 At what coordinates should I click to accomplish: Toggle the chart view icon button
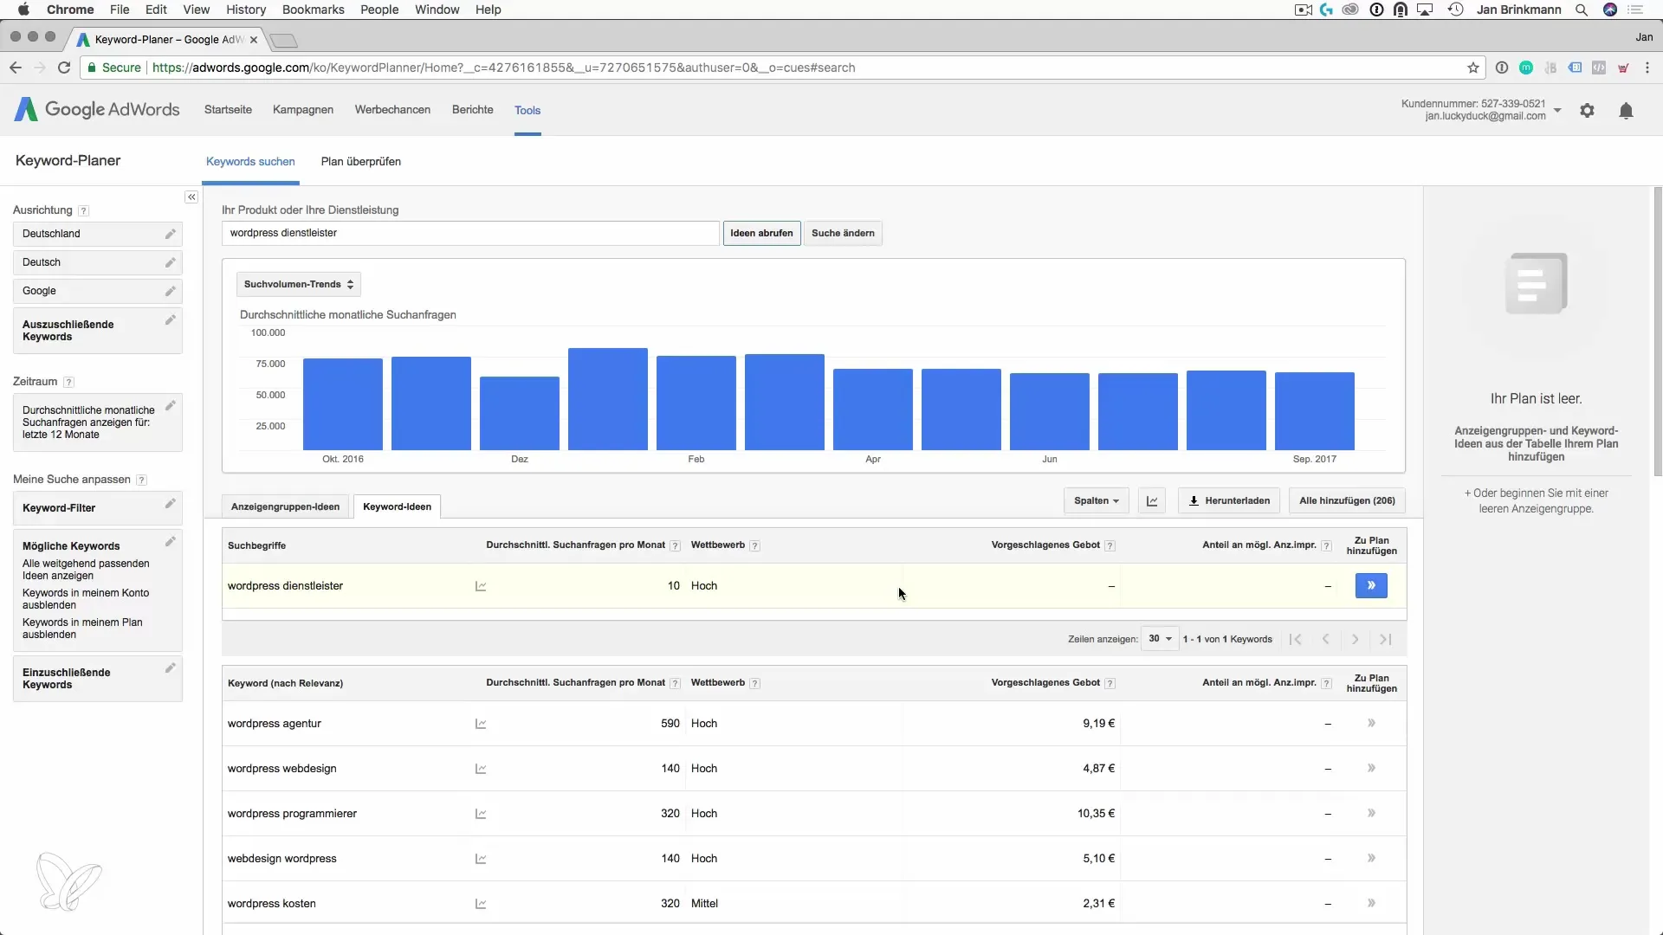tap(1152, 500)
